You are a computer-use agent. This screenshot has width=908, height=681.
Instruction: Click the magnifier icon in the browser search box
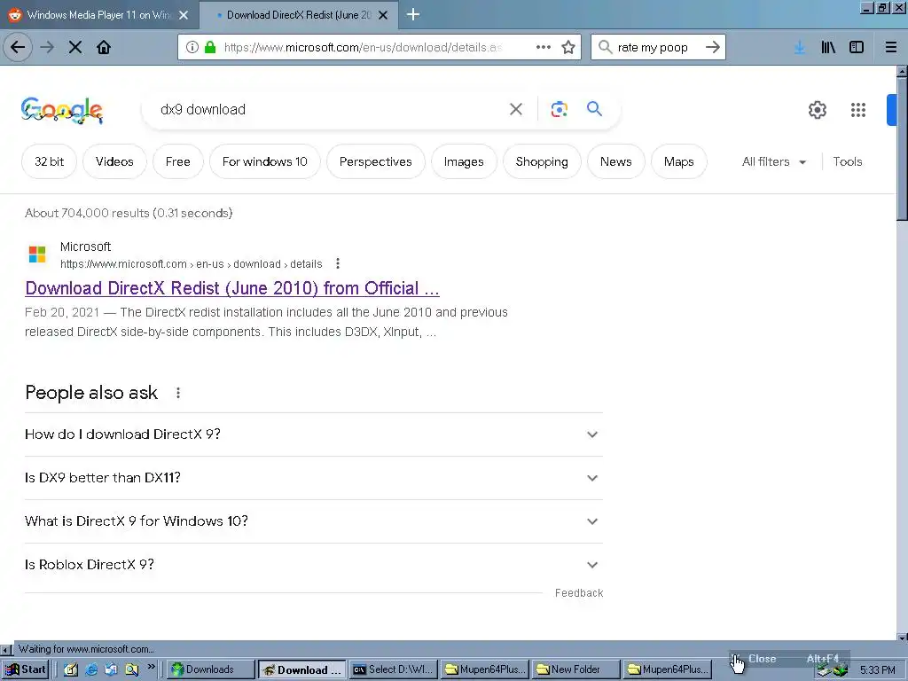[605, 47]
